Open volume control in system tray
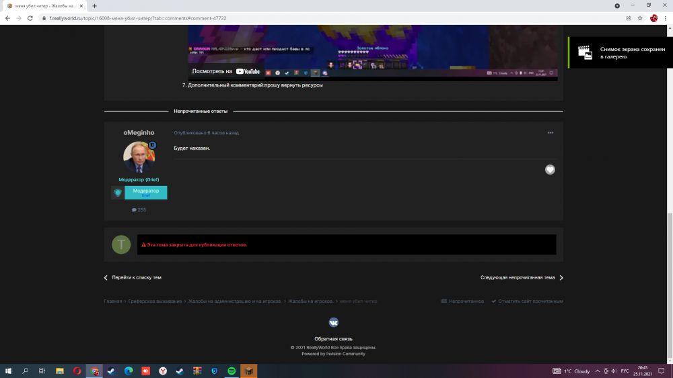 614,371
